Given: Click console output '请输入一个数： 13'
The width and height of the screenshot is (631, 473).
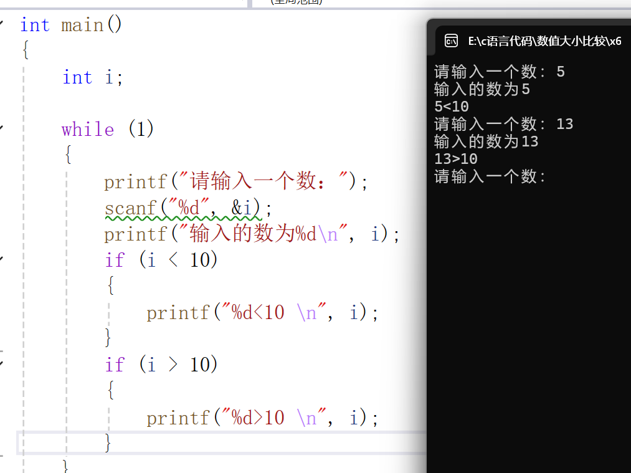Looking at the screenshot, I should (x=503, y=124).
